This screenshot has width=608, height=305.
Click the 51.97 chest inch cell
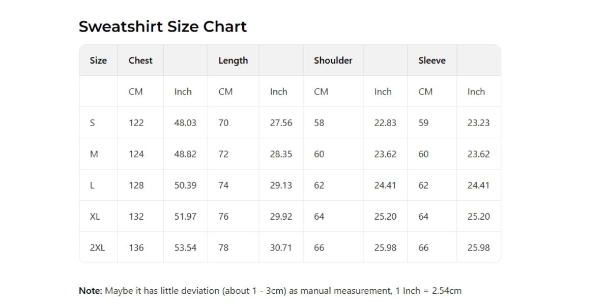pyautogui.click(x=185, y=217)
